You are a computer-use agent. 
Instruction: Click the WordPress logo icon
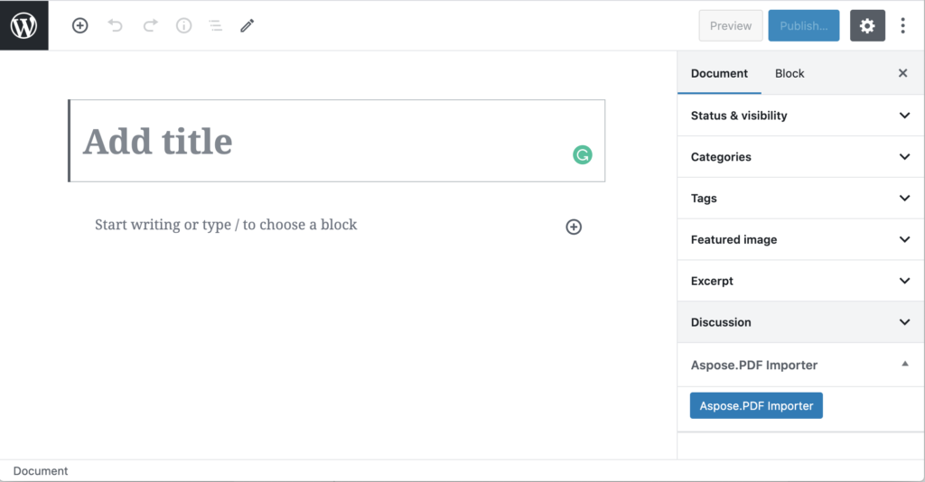click(x=23, y=25)
